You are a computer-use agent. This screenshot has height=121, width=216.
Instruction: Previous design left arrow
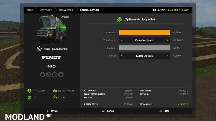122,56
